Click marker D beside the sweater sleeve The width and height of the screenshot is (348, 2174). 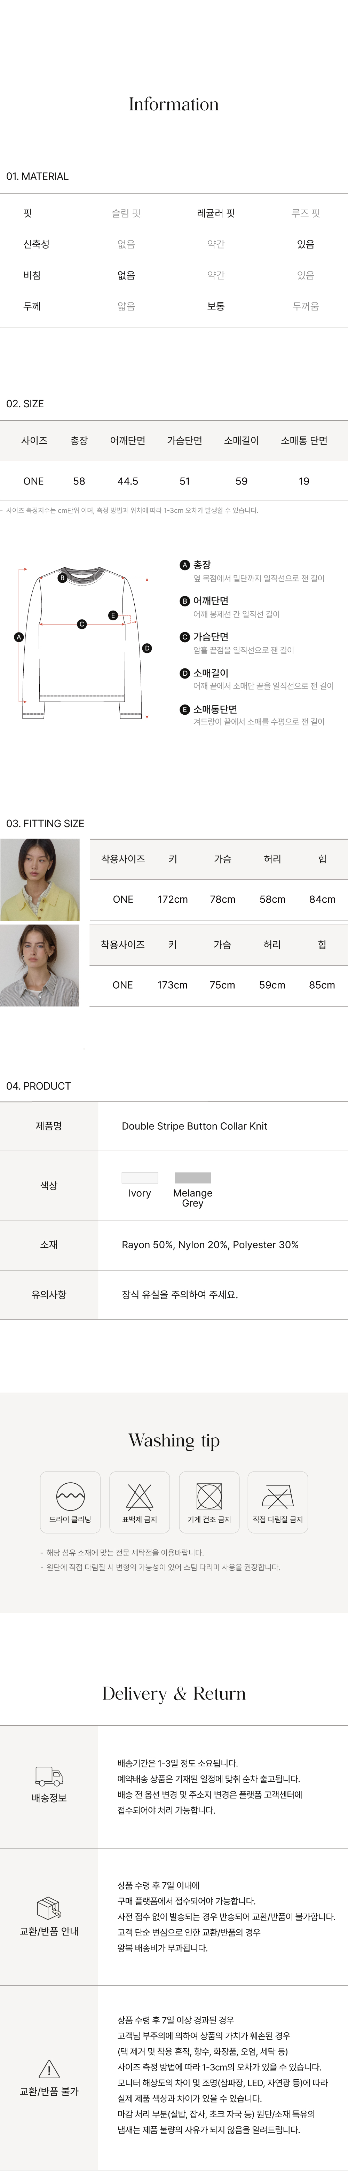point(147,648)
